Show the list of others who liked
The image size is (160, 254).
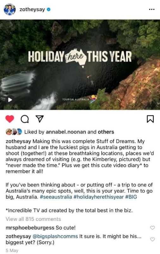coord(106,132)
